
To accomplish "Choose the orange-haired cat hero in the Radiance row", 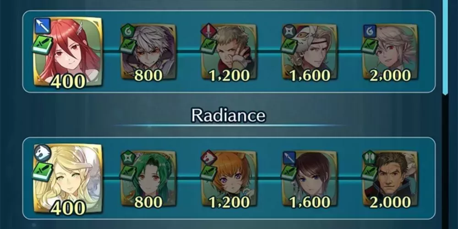I will tap(229, 179).
